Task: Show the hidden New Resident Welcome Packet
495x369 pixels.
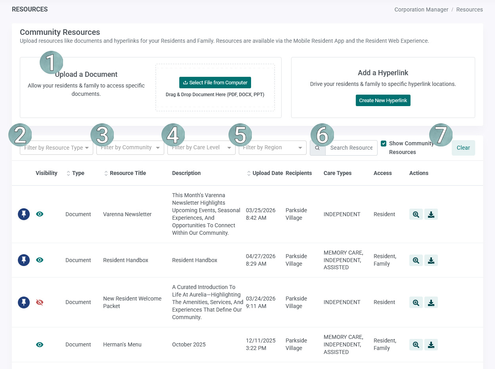Action: click(40, 302)
